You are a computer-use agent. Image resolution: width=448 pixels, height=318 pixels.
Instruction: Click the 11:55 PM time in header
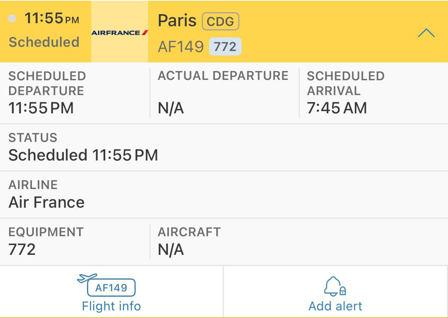pos(52,19)
